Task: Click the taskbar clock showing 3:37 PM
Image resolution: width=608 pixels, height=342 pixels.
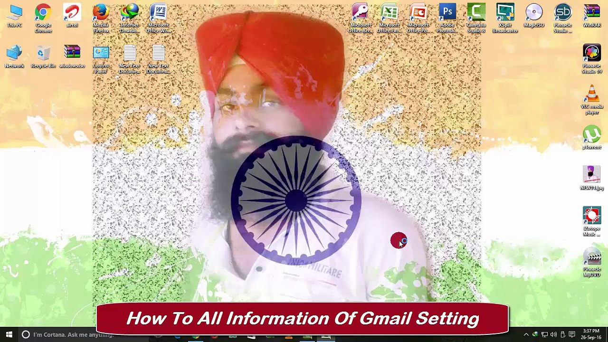Action: click(x=591, y=334)
